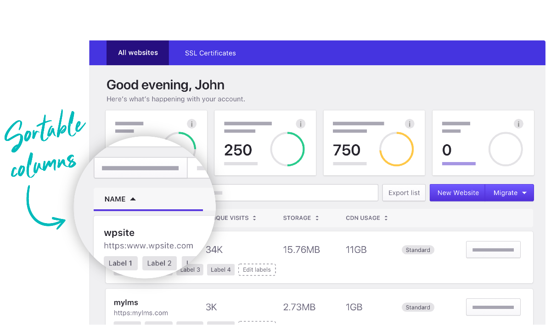551x325 pixels.
Task: Switch to the All websites tab
Action: point(138,53)
